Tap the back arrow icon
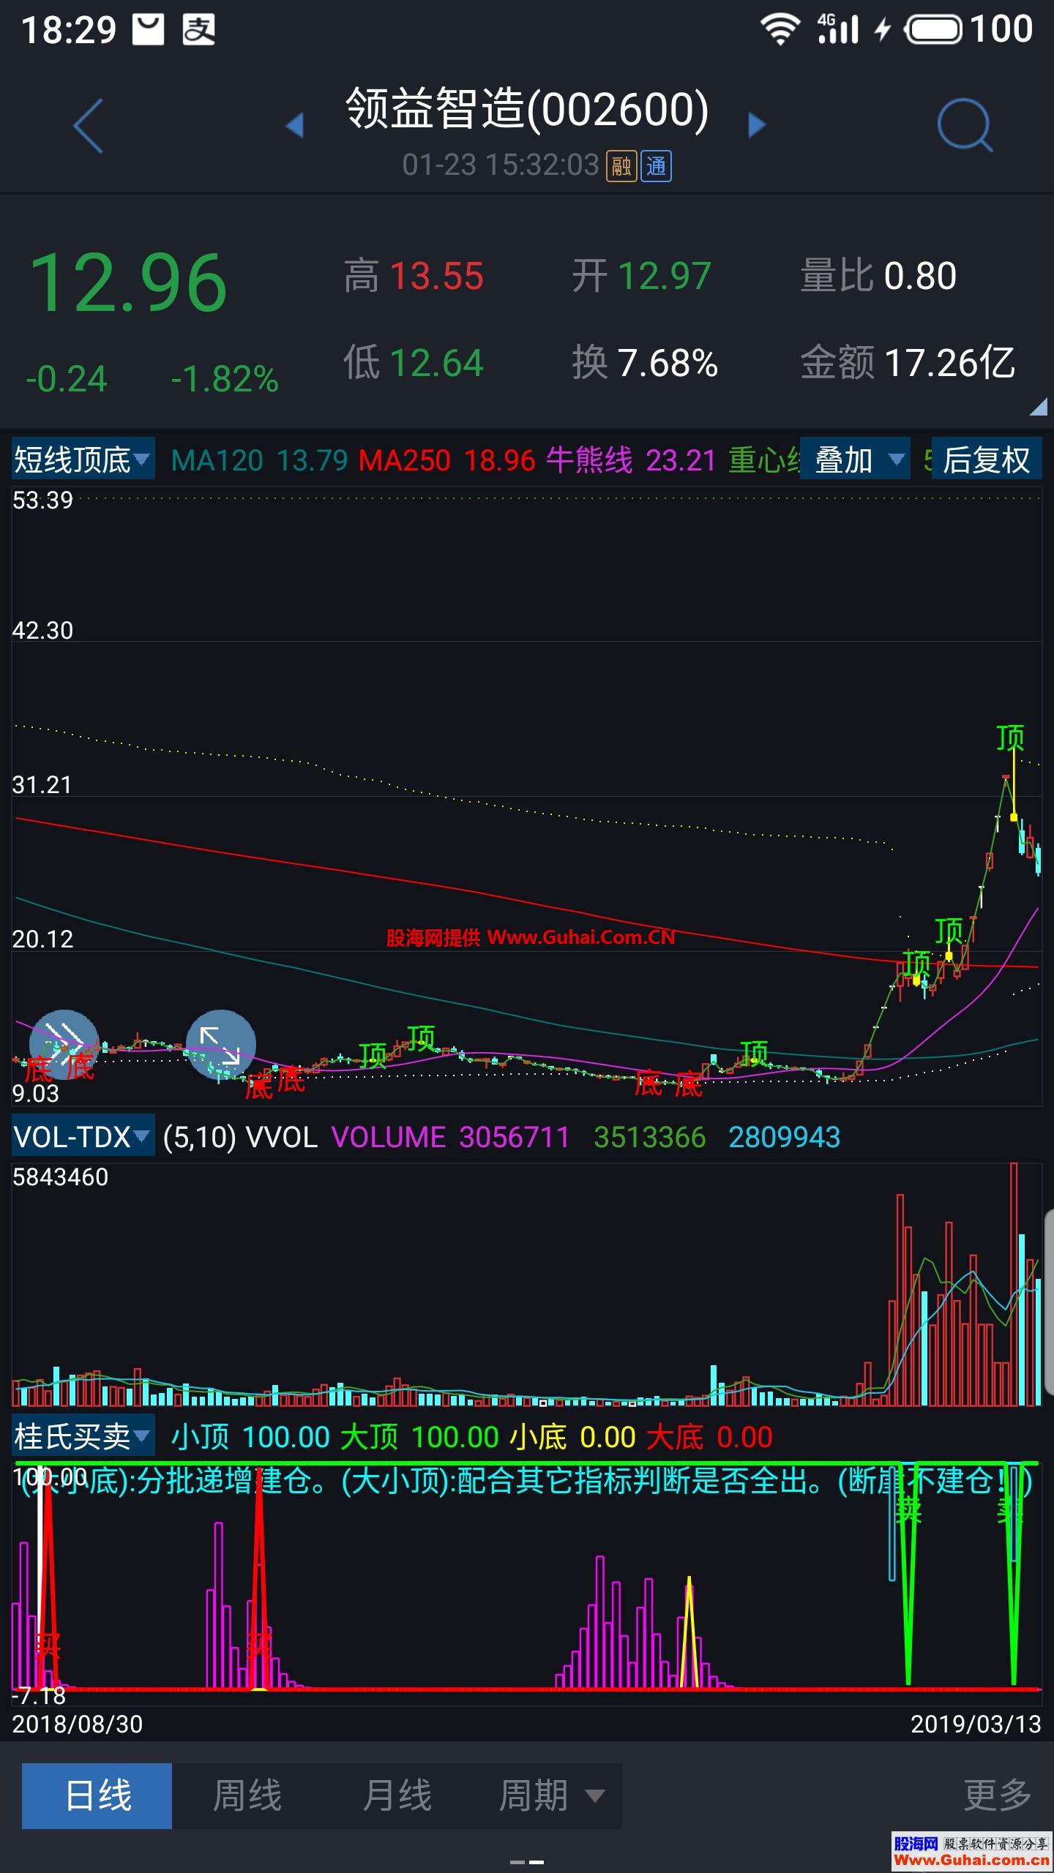 click(88, 126)
